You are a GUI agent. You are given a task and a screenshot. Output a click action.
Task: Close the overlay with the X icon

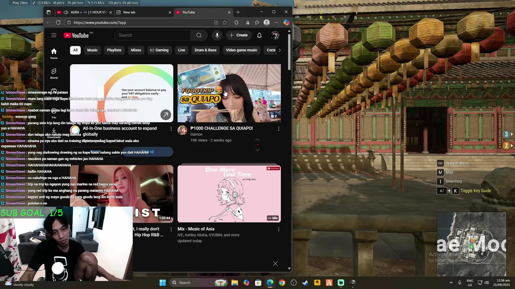pos(275,264)
